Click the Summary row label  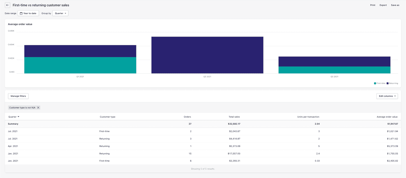(x=13, y=124)
